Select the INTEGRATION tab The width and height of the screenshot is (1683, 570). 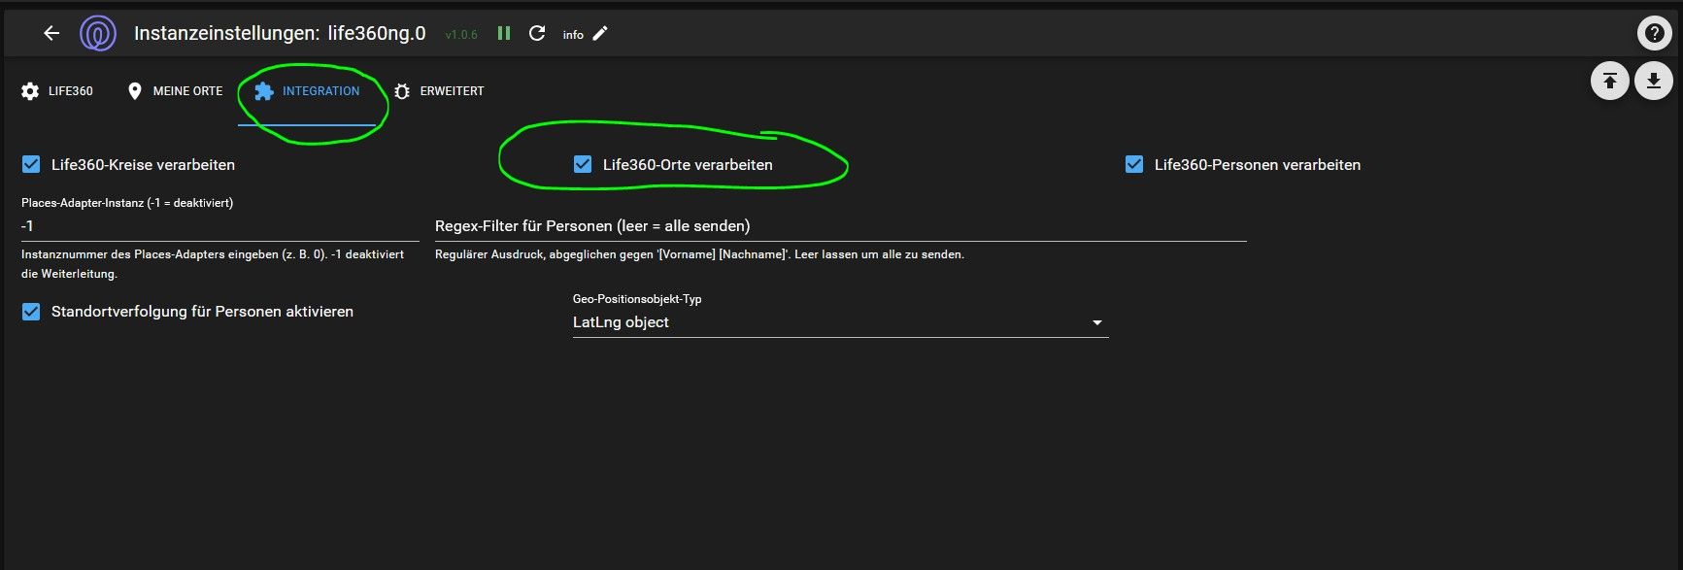pos(307,91)
